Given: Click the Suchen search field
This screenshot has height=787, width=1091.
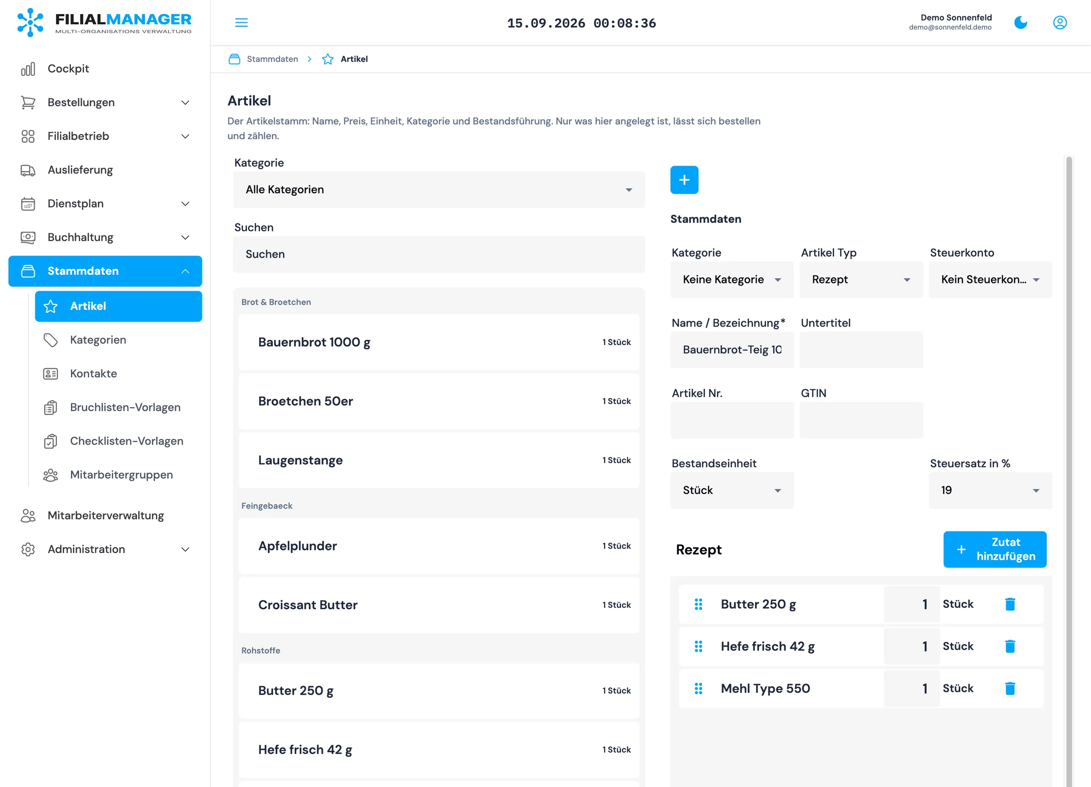Looking at the screenshot, I should point(439,255).
